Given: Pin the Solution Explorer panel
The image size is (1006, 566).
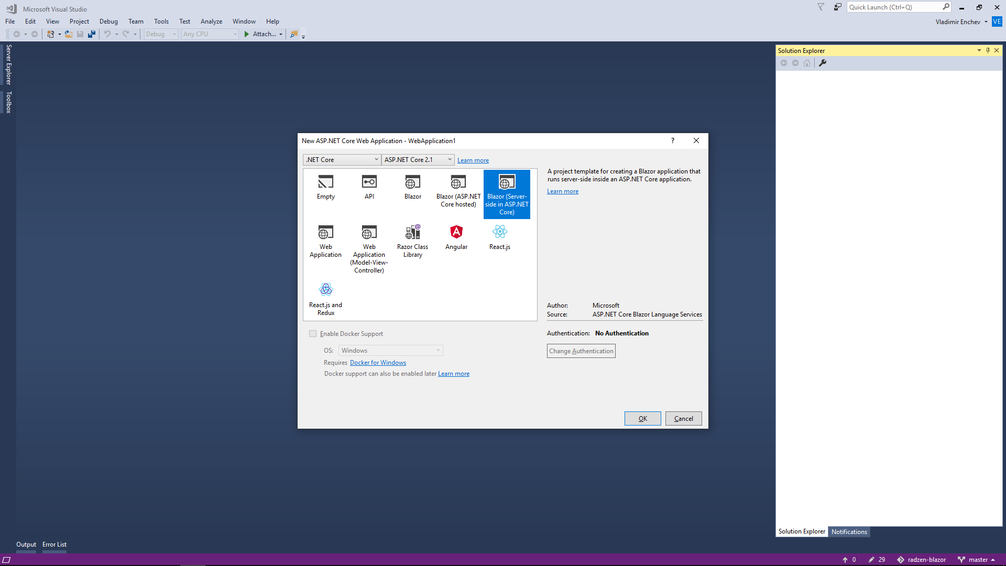Looking at the screenshot, I should (988, 50).
